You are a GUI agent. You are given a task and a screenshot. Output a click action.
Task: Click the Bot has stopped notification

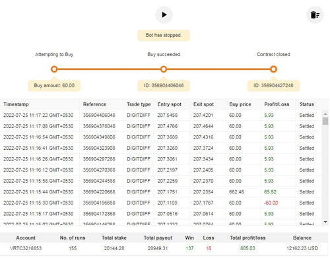tap(164, 35)
